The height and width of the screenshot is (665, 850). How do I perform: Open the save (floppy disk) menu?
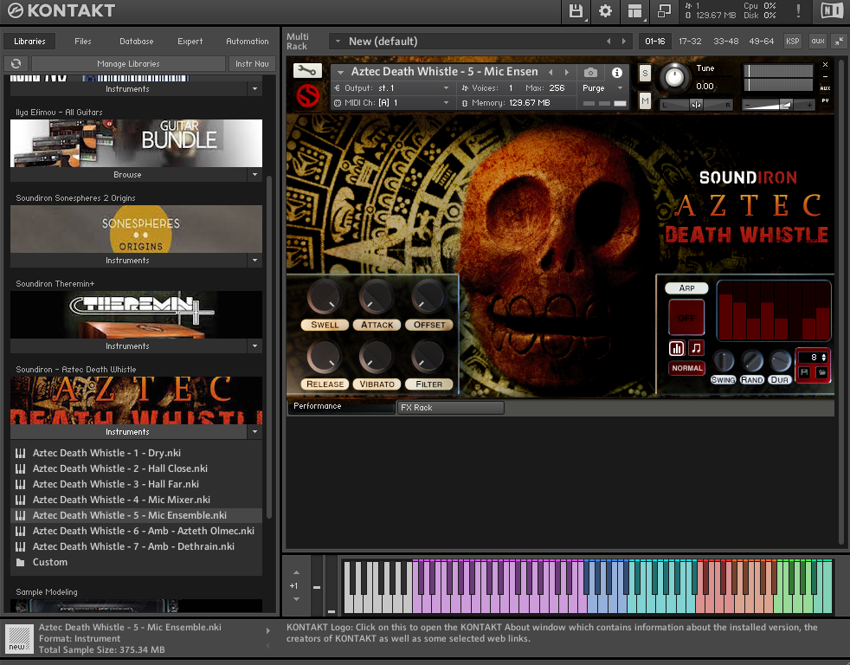[576, 11]
